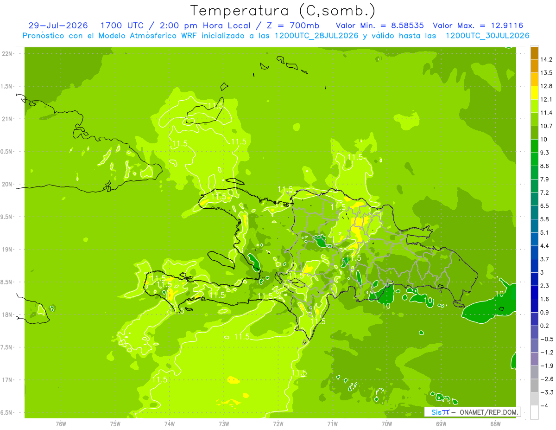Click the "3.7" color scale value
The image size is (556, 430).
(x=545, y=259)
